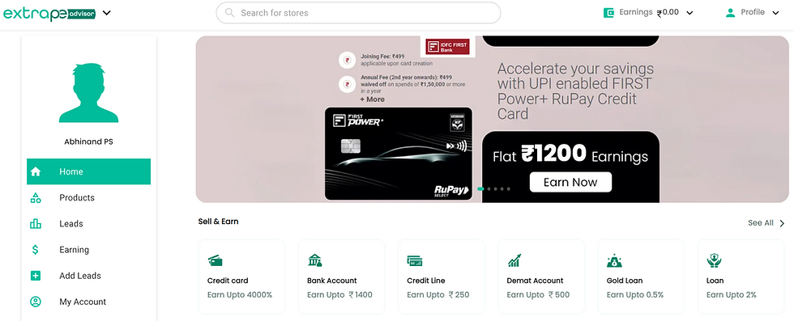Viewport: 794px width, 321px height.
Task: Click the Home house icon
Action: tap(36, 172)
